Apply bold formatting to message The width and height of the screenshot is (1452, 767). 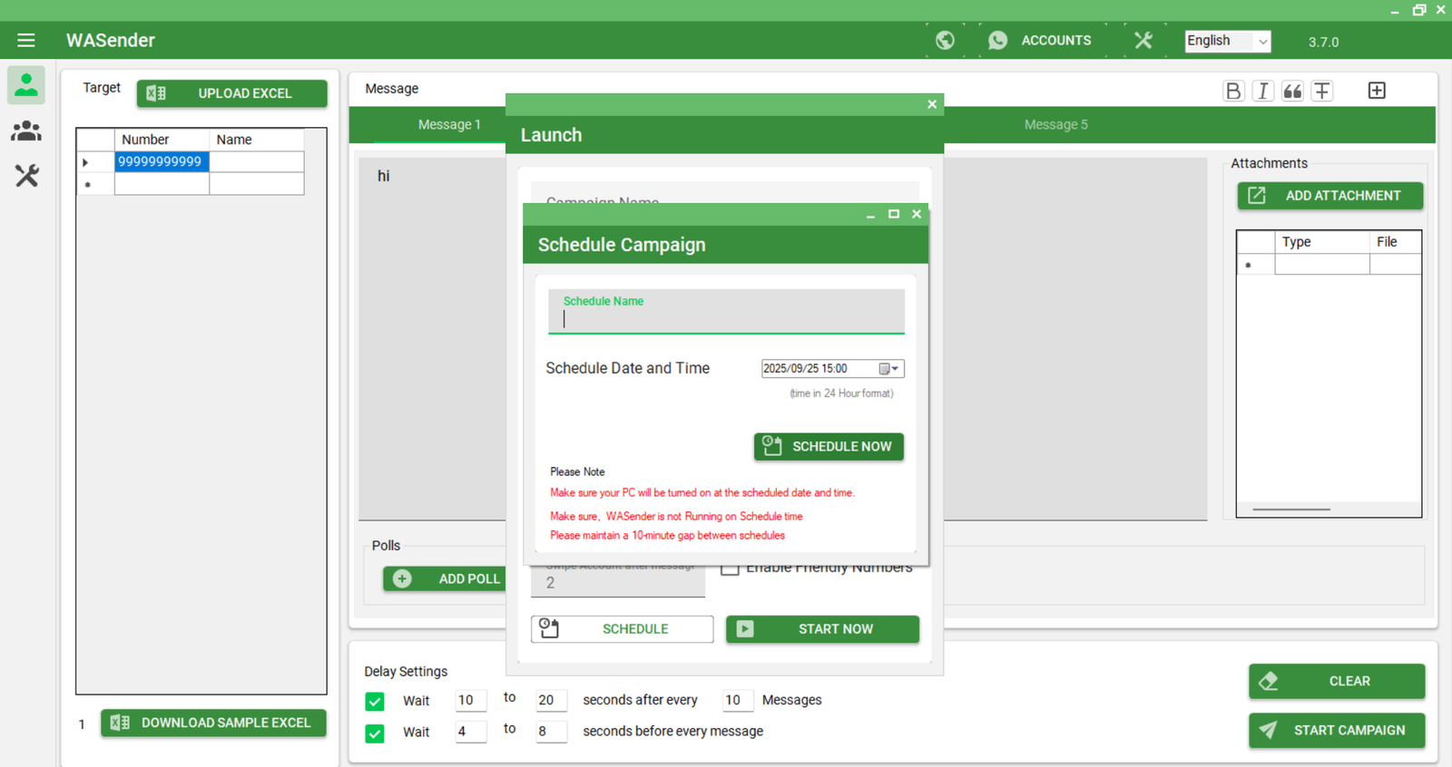(x=1232, y=91)
